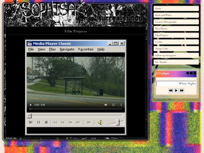Click the Media Player Classic seek bar
The width and height of the screenshot is (204, 153).
[x=75, y=116]
